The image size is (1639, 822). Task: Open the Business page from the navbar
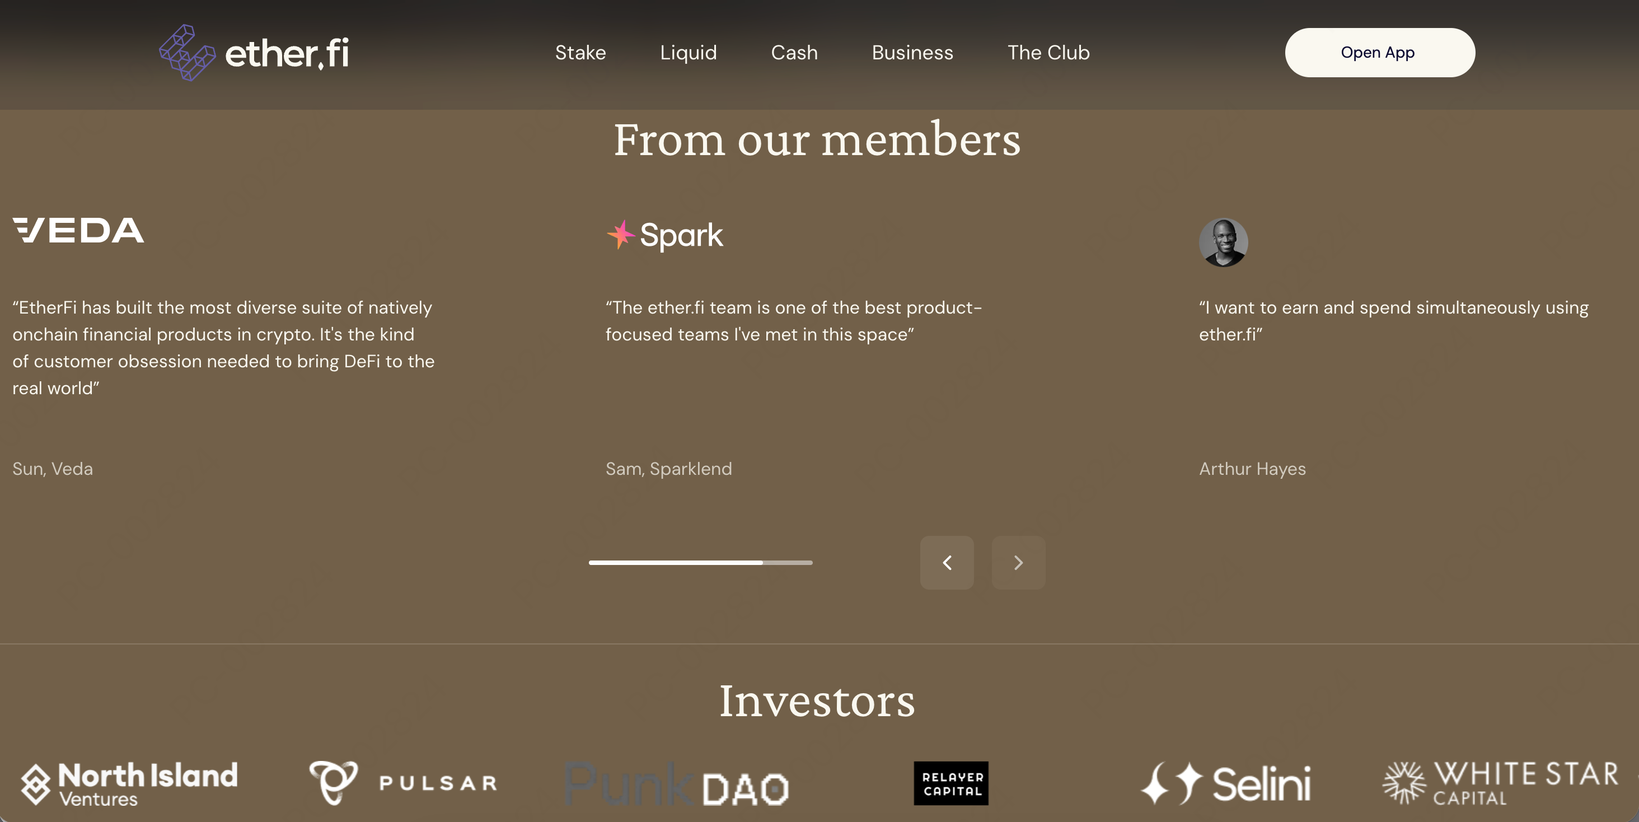click(x=912, y=52)
